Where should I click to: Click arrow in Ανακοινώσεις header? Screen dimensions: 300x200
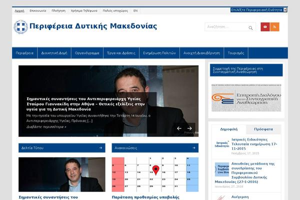coord(194,148)
